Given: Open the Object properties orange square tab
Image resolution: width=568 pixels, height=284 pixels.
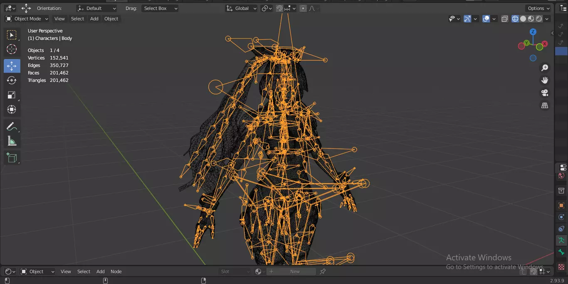Looking at the screenshot, I should coord(561,205).
